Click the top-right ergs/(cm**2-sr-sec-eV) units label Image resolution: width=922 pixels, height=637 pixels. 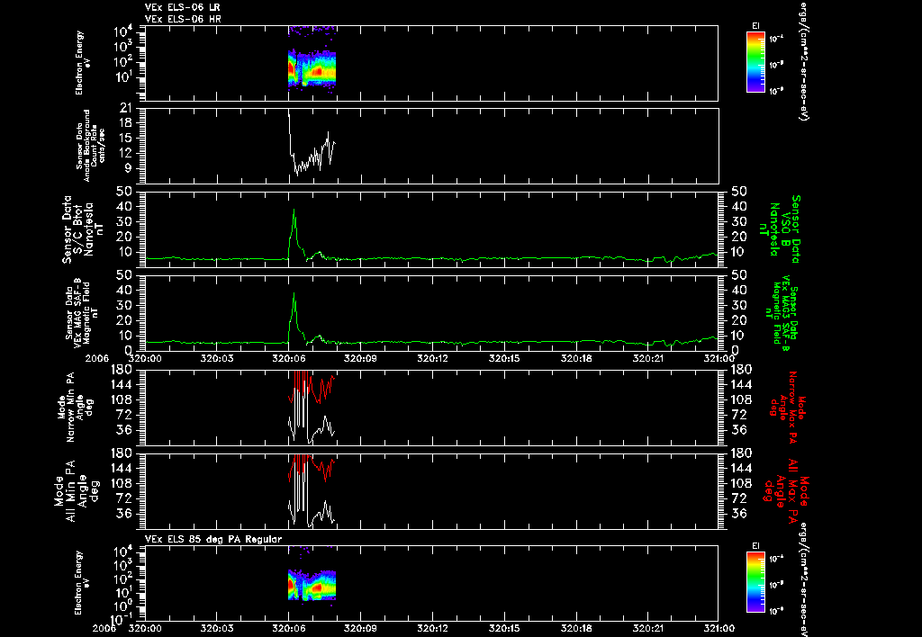(803, 61)
